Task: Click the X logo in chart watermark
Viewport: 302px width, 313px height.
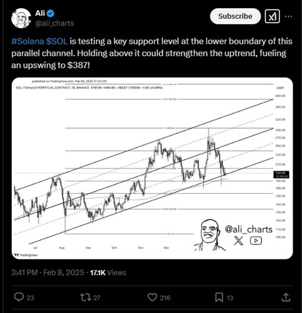Action: pyautogui.click(x=238, y=241)
